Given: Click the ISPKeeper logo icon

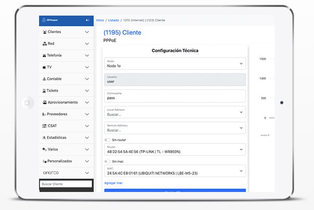Looking at the screenshot, I should 43,20.
